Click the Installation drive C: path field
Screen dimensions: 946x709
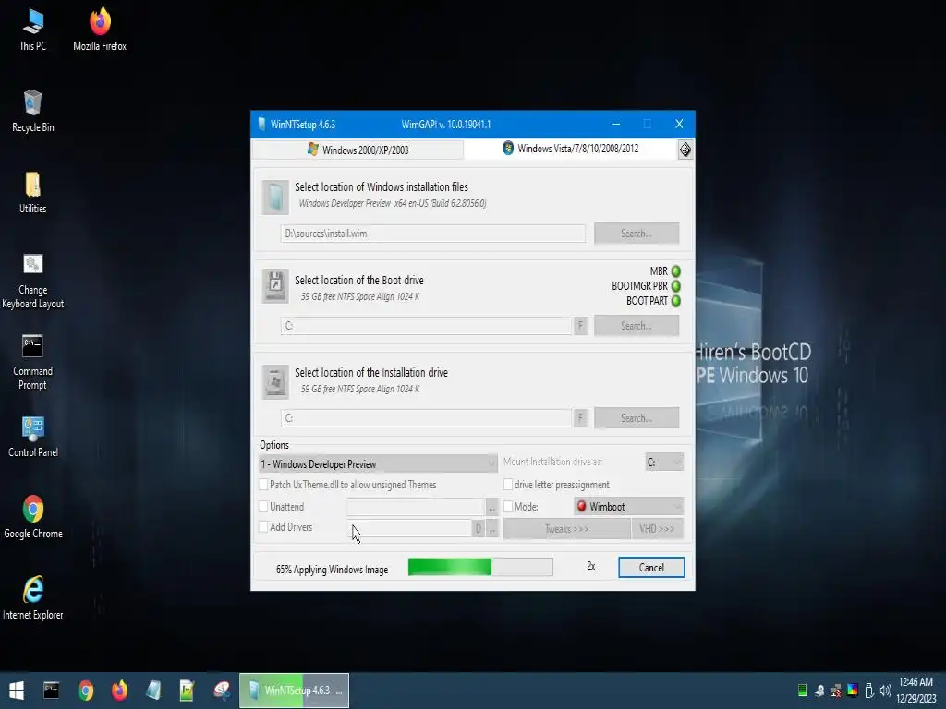(x=426, y=418)
